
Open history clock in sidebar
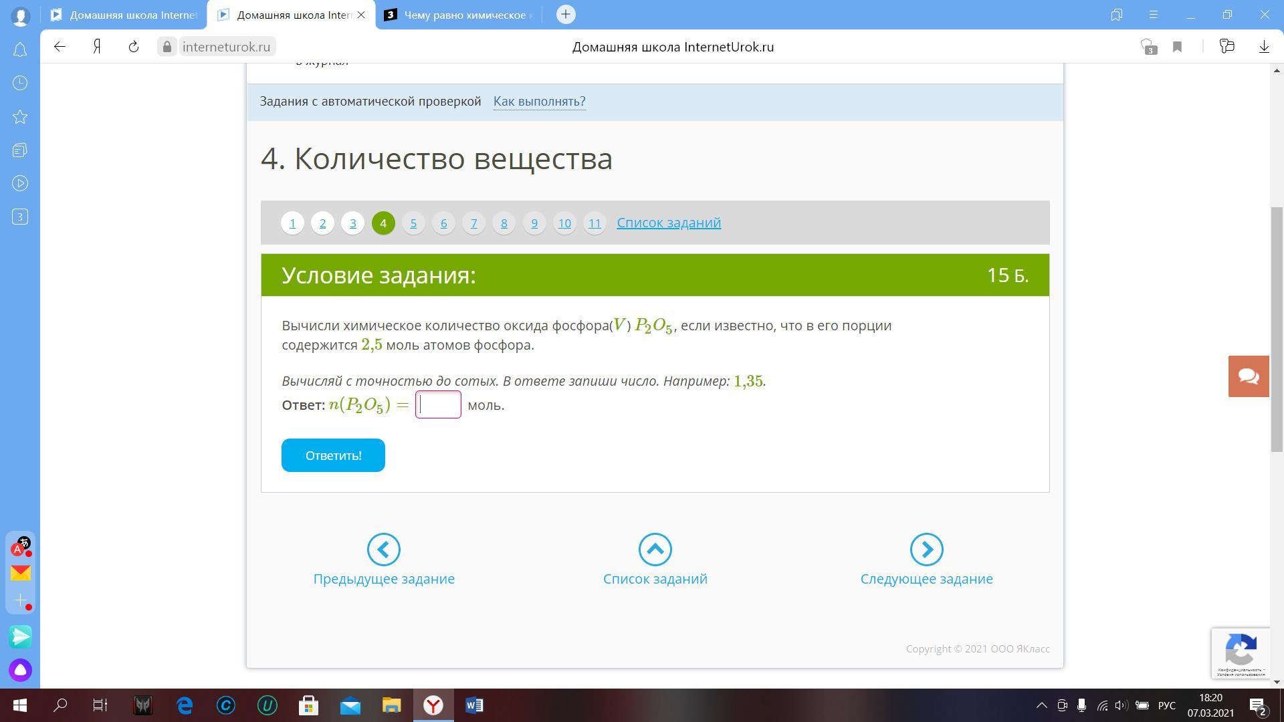pyautogui.click(x=20, y=83)
